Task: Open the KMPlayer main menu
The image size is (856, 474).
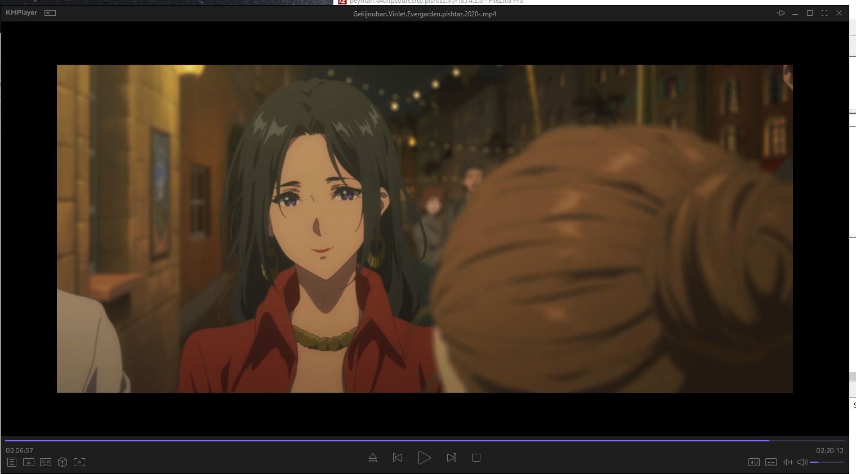Action: click(x=21, y=13)
